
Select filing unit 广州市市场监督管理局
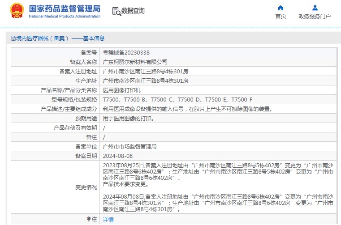click(x=129, y=147)
